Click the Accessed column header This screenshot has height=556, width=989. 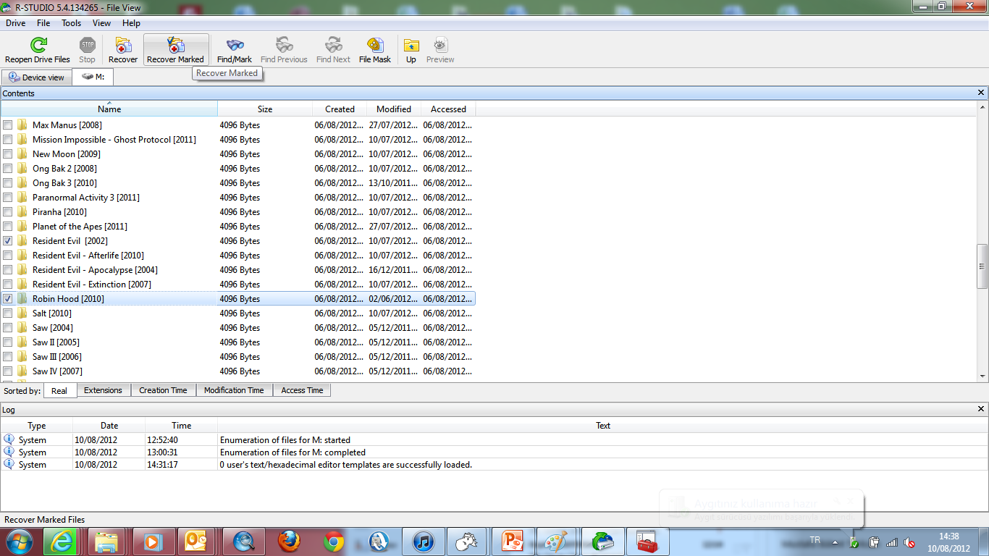[x=448, y=109]
